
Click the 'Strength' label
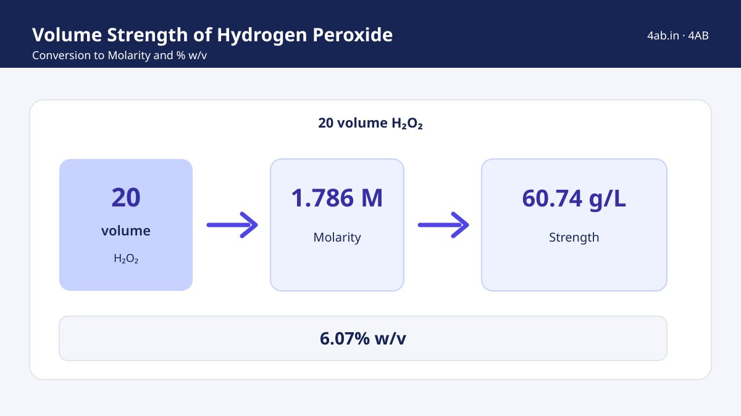pos(574,237)
